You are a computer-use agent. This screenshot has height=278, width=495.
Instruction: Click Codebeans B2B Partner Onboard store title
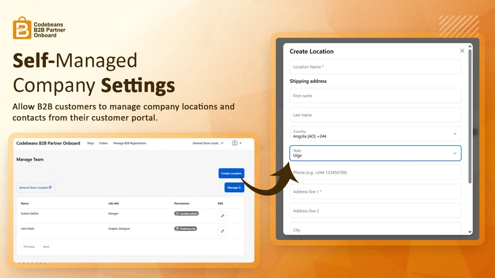tap(48, 143)
